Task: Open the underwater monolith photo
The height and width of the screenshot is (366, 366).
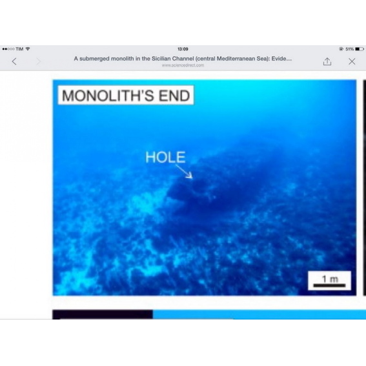Action: (x=205, y=188)
